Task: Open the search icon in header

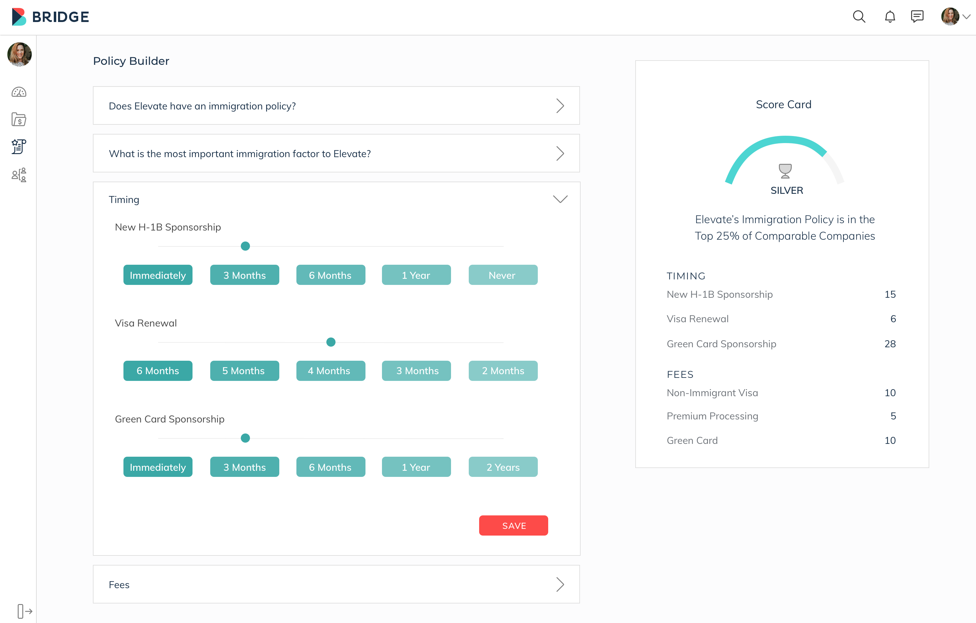Action: 858,17
